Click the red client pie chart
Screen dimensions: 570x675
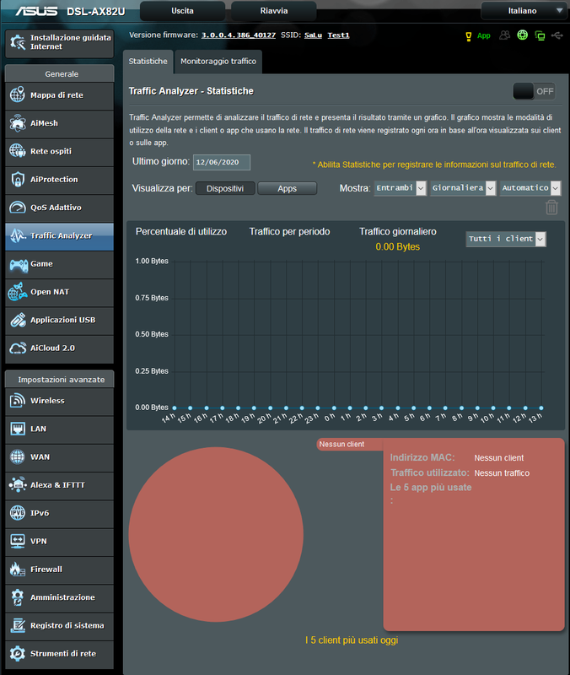(x=216, y=534)
